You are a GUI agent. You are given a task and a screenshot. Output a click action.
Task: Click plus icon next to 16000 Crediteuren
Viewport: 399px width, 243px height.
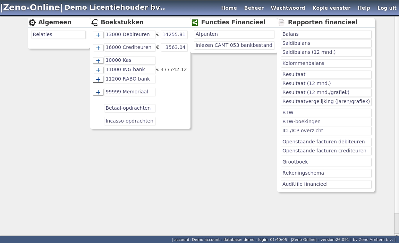98,48
